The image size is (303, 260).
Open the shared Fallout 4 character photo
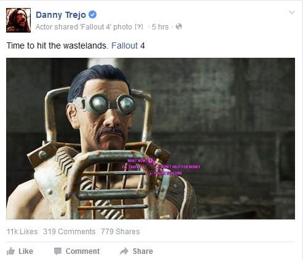(151, 138)
